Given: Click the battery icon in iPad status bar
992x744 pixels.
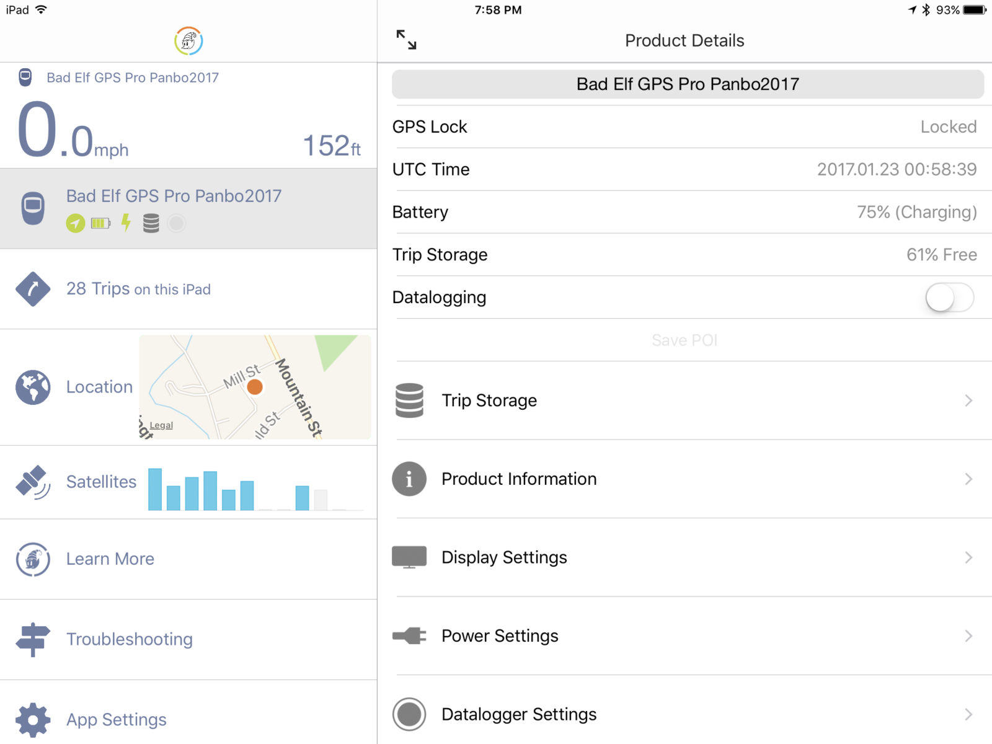Looking at the screenshot, I should (x=975, y=10).
